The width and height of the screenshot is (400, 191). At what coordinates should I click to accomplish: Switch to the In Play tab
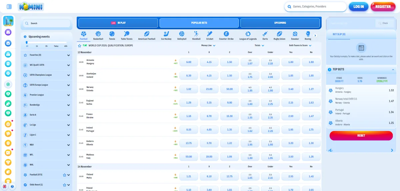118,23
